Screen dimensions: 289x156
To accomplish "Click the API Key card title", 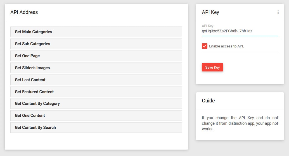I will [210, 12].
